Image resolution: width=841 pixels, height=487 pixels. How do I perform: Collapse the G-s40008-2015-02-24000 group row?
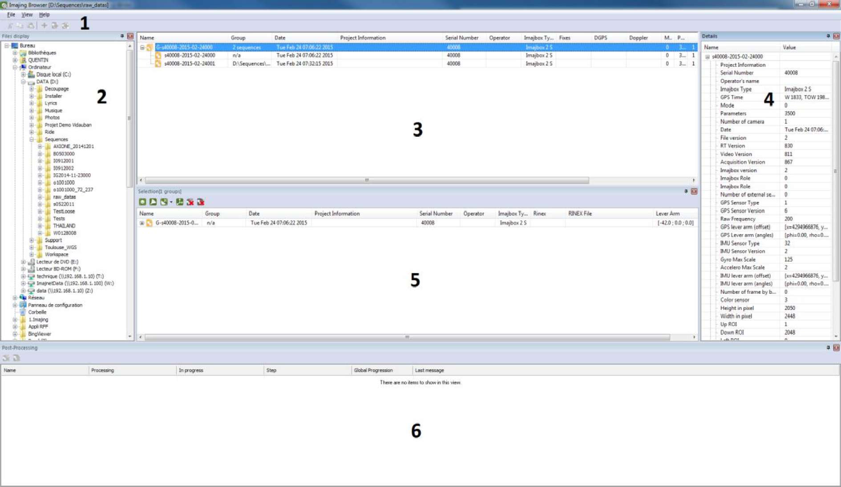[142, 48]
